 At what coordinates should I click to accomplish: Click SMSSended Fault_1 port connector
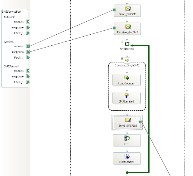click(28, 82)
